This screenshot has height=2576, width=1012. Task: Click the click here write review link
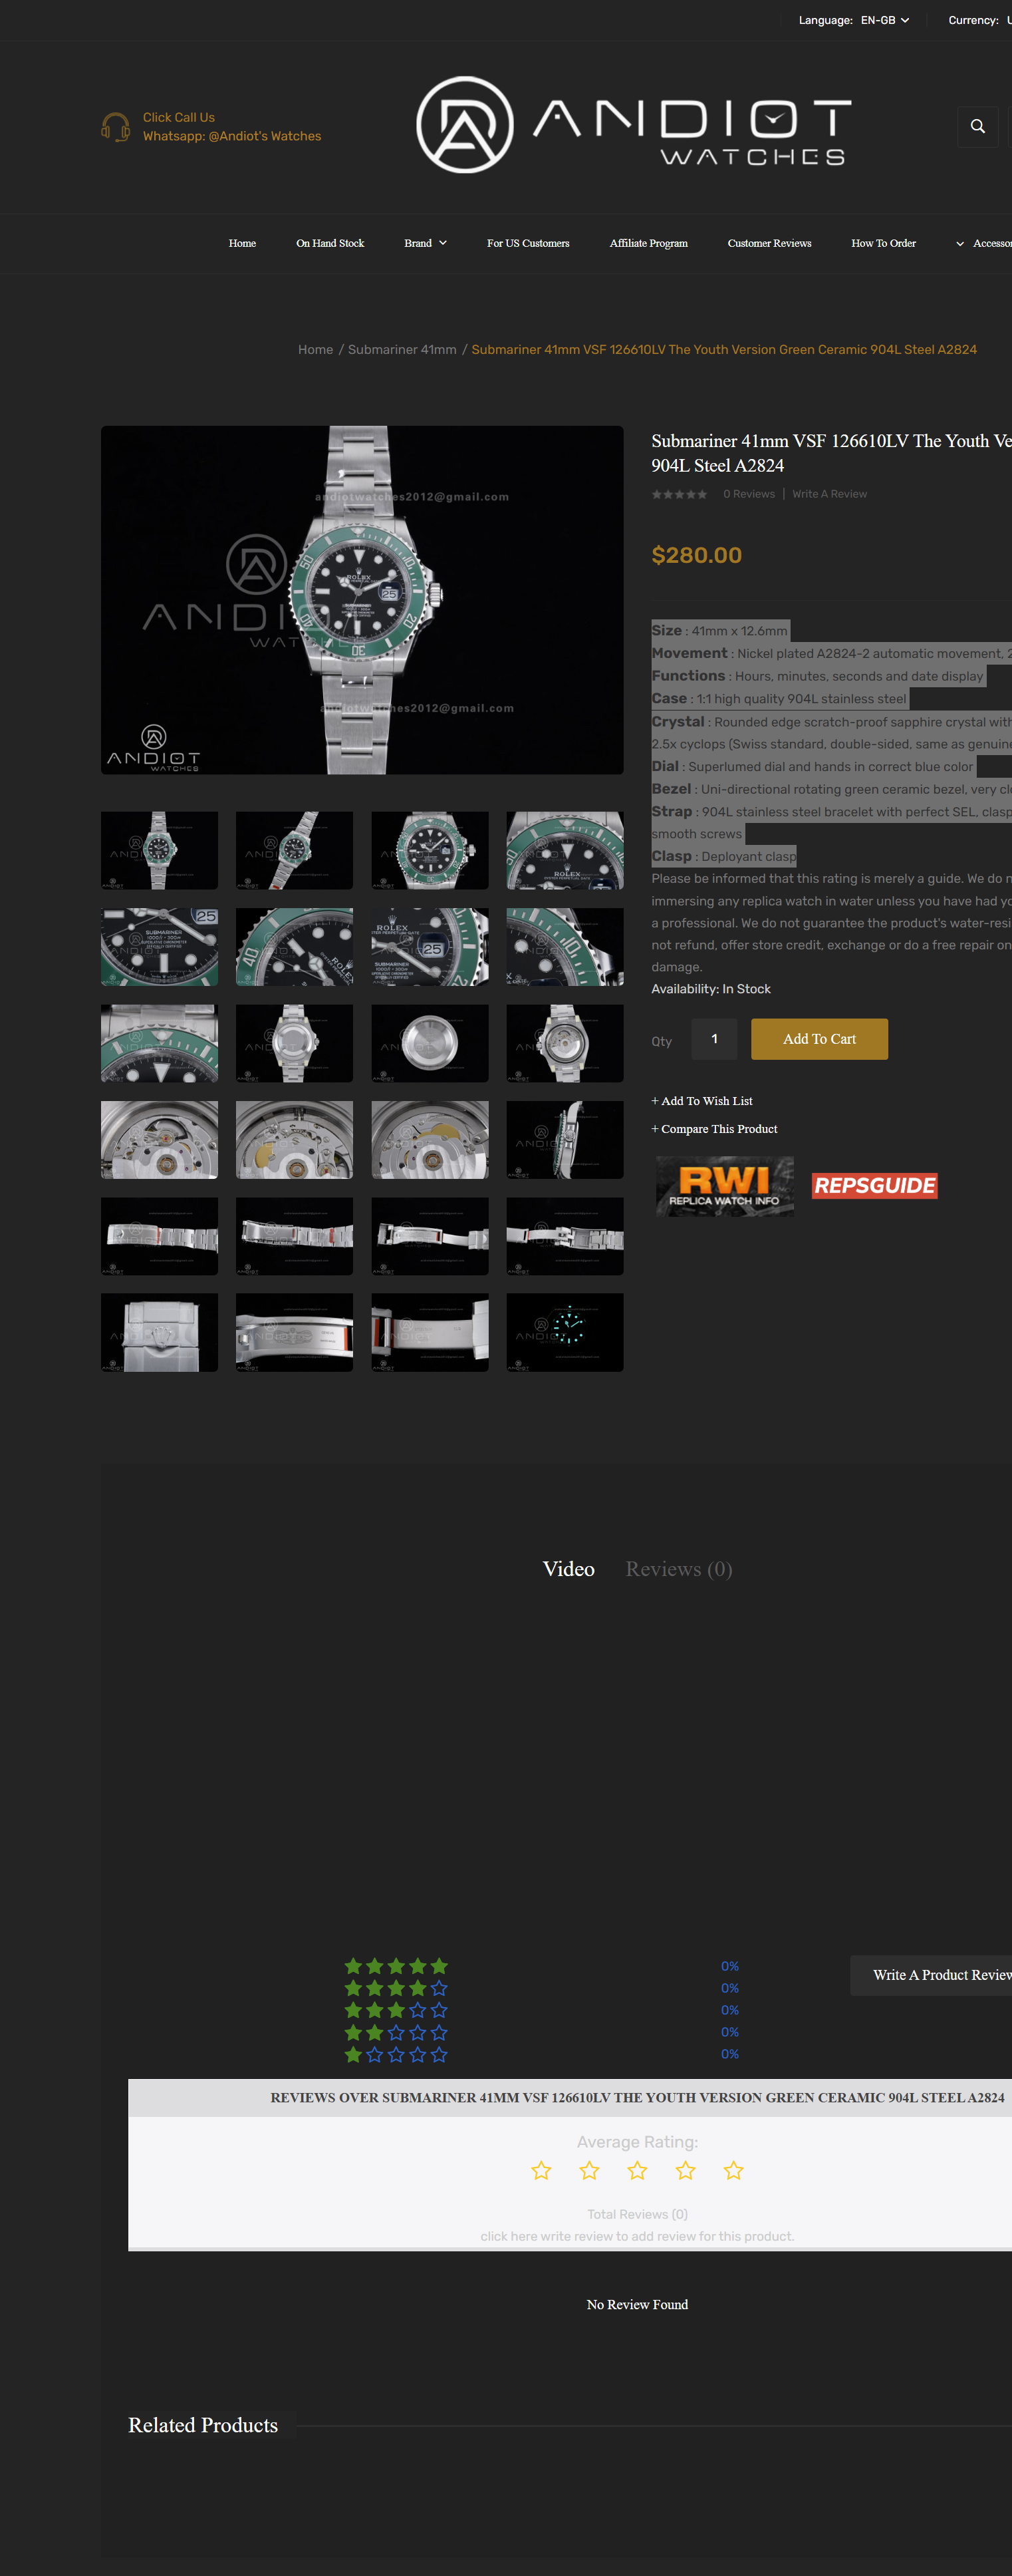click(x=638, y=2236)
